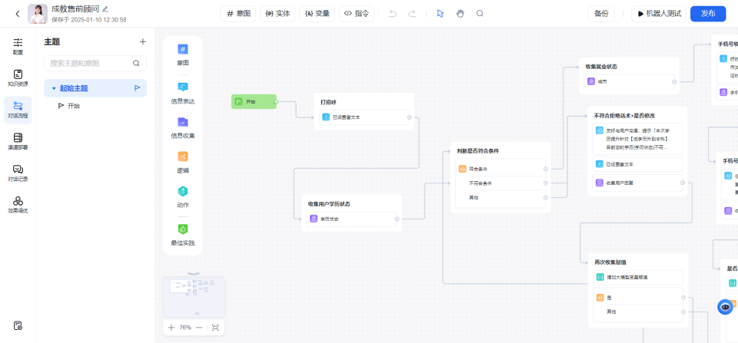Collapse the minimap with the chevron handle
This screenshot has height=343, width=738.
coord(194,274)
